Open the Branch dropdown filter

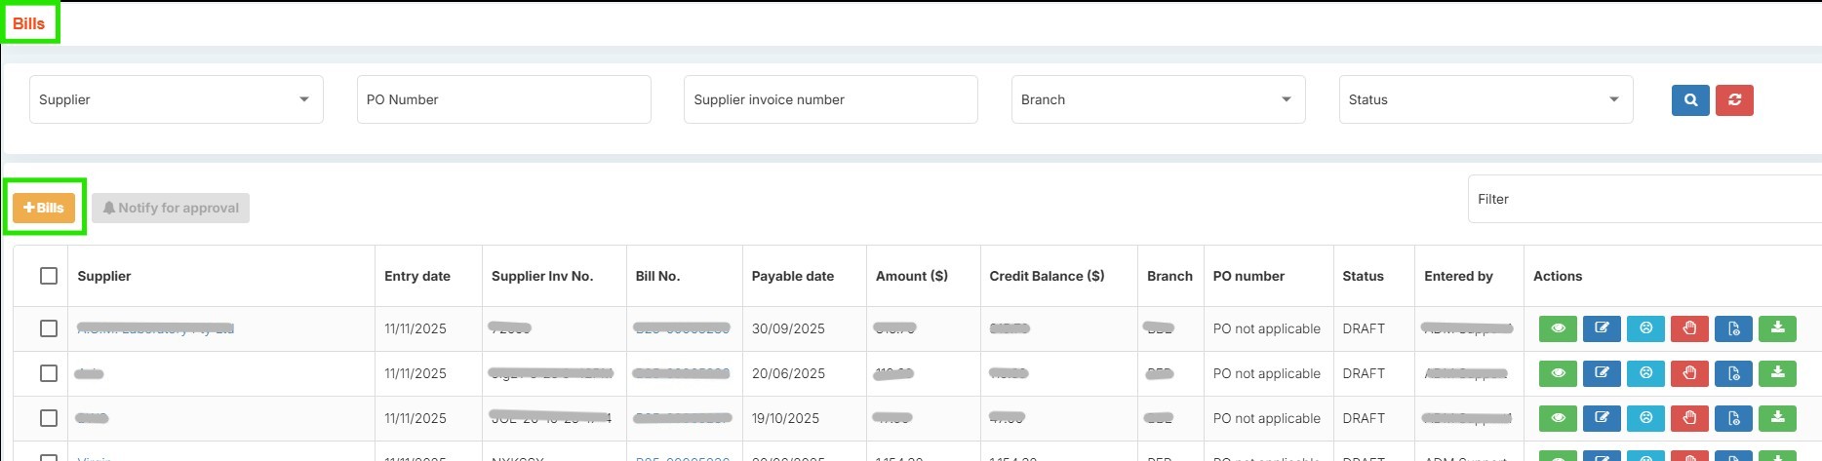(x=1159, y=99)
